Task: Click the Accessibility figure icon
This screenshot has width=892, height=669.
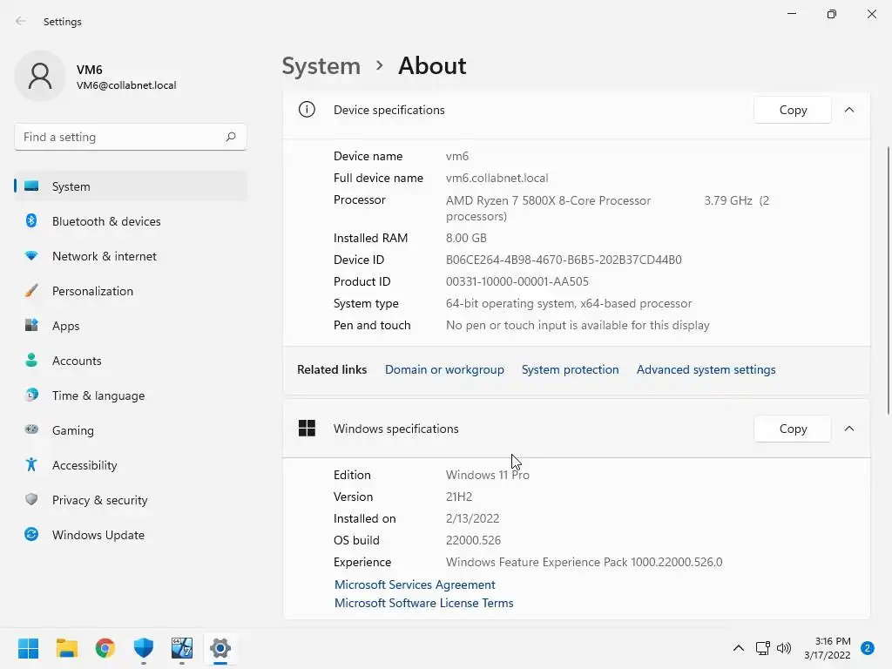Action: click(x=31, y=465)
